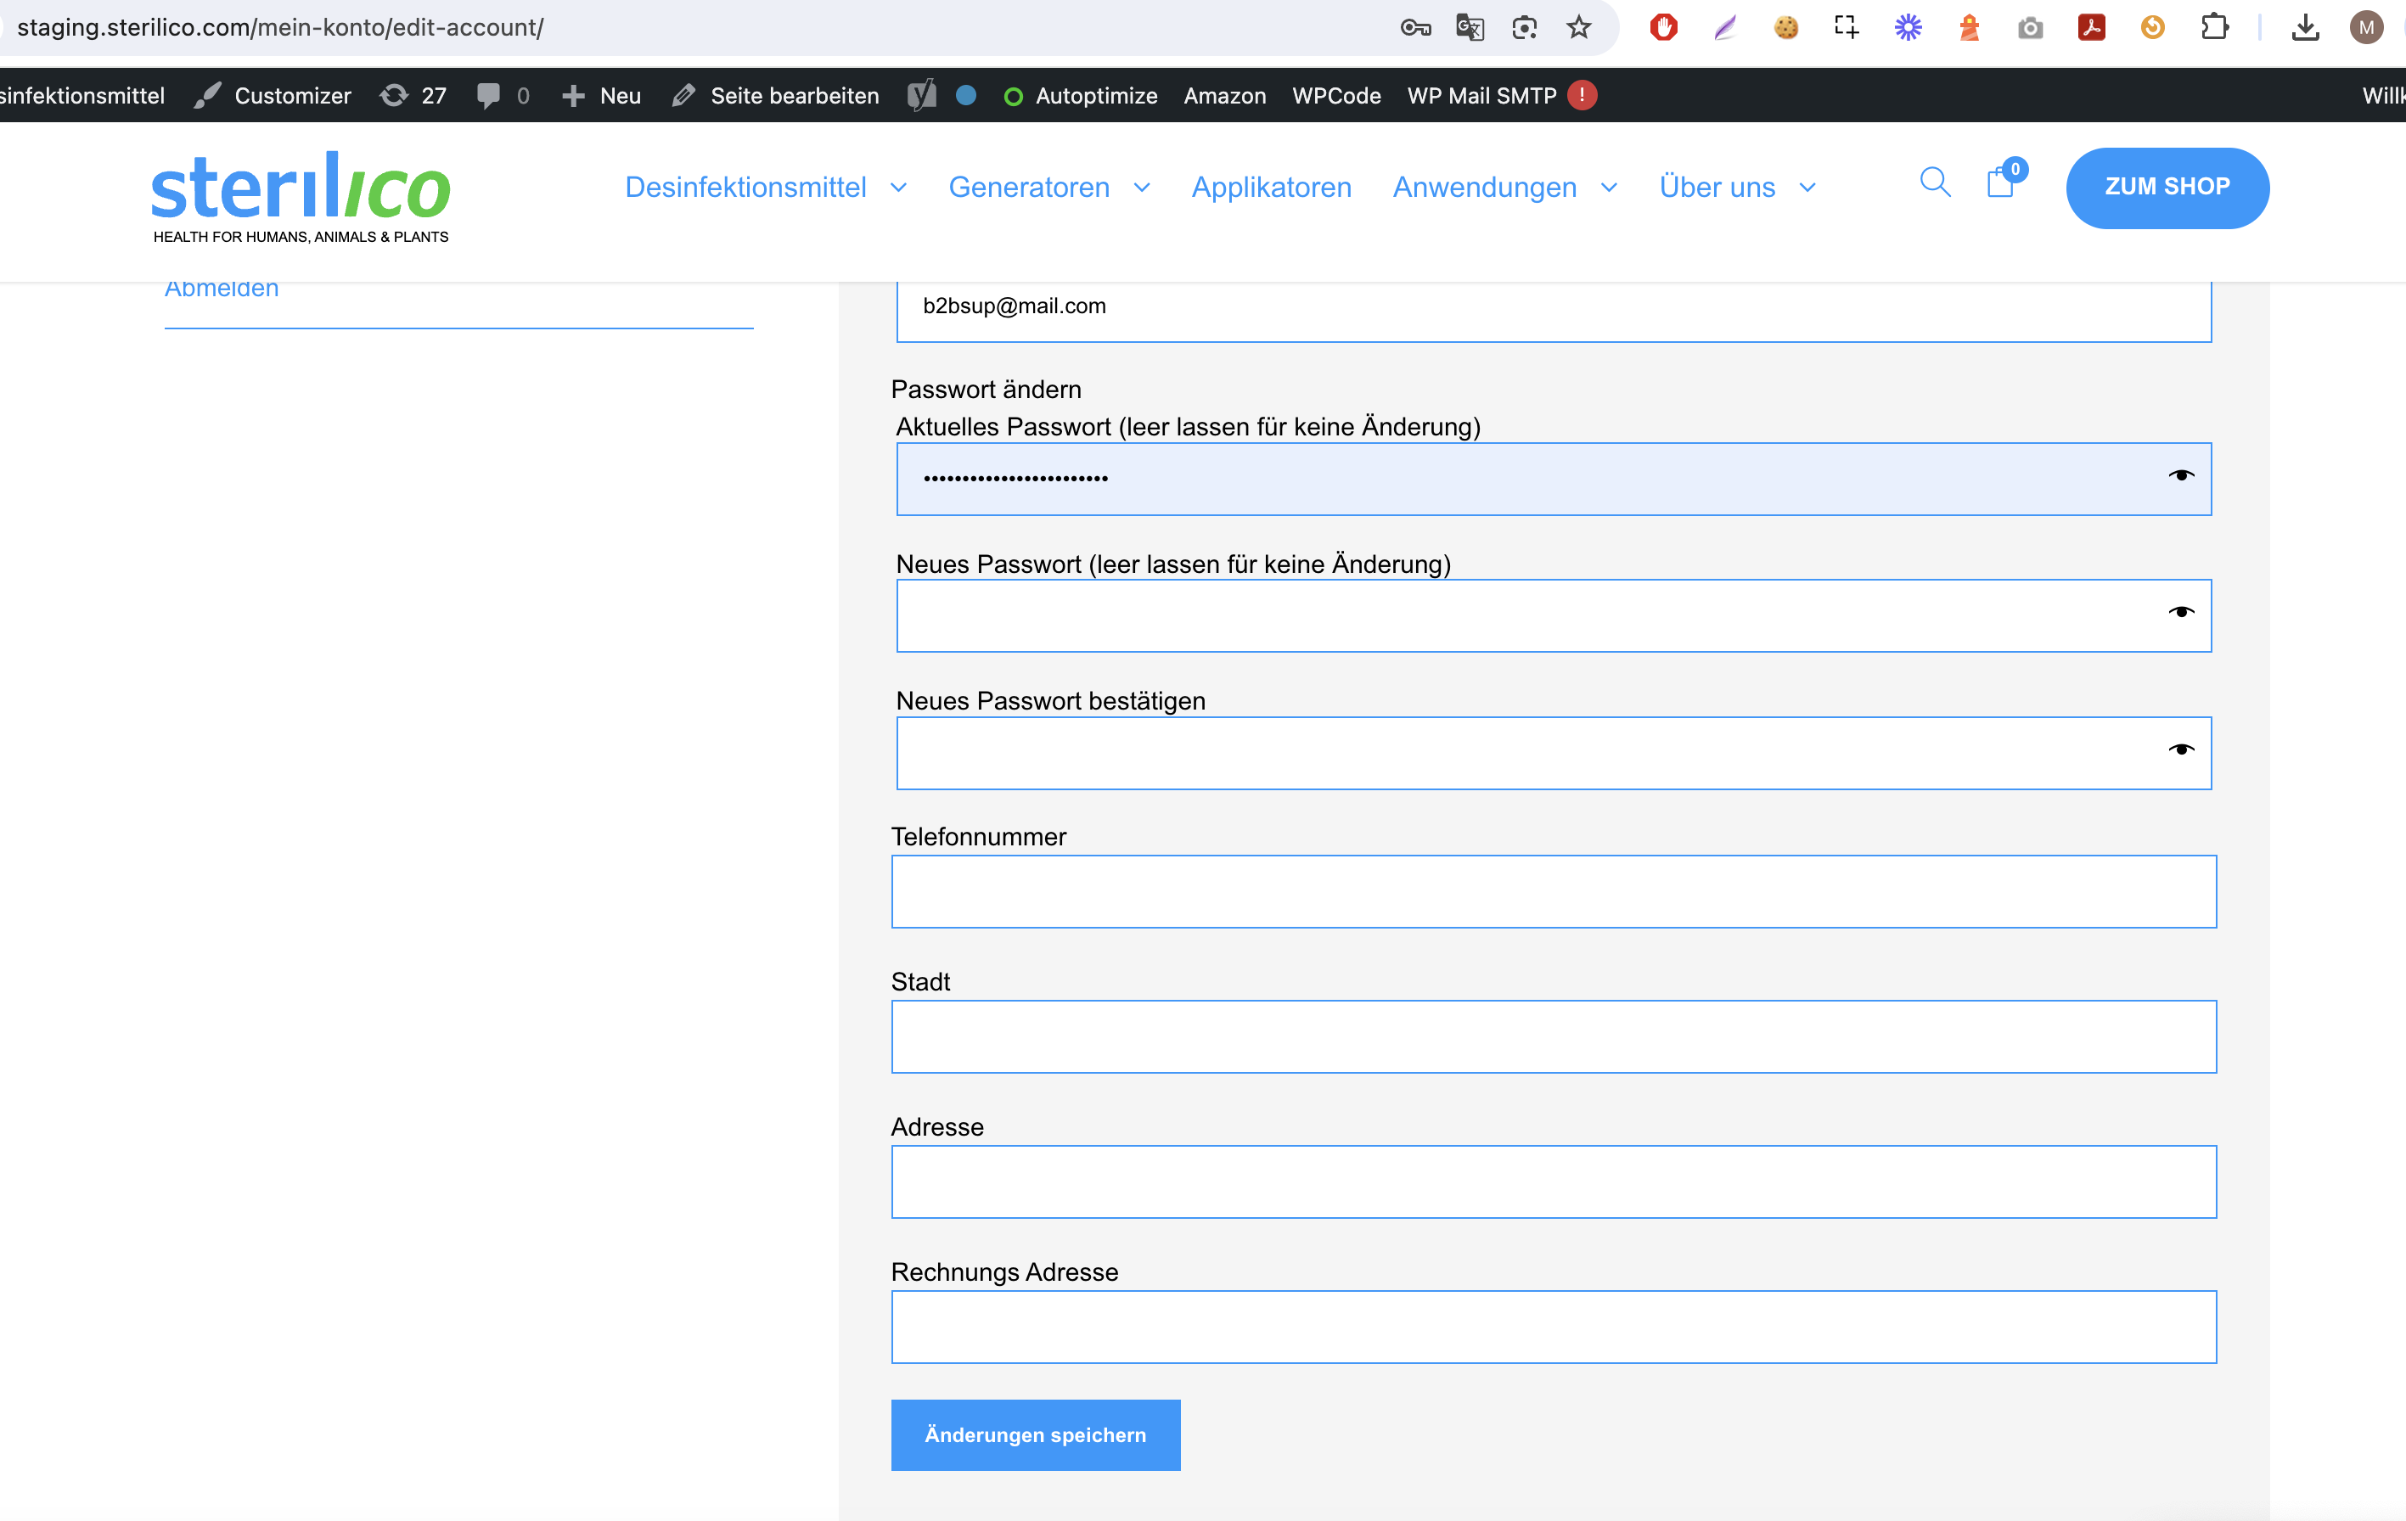Expand the Anwendungen menu chevron

pyautogui.click(x=1609, y=188)
